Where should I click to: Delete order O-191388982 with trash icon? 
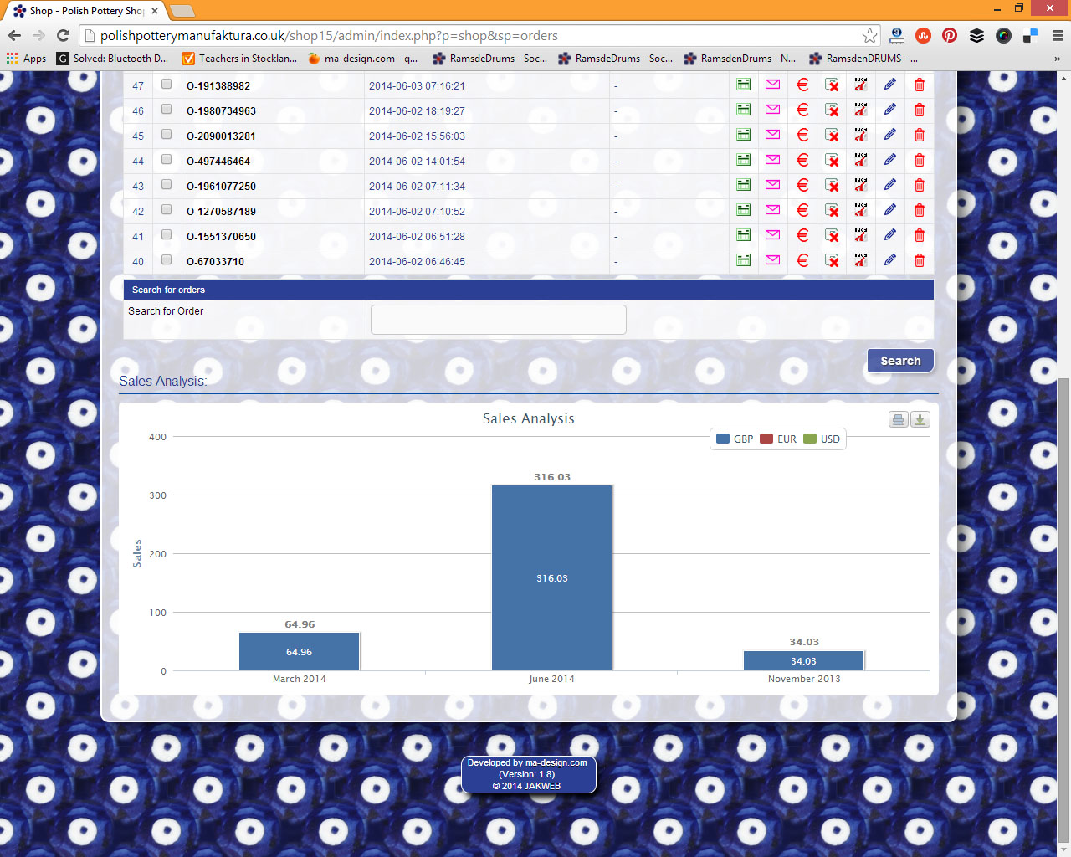pyautogui.click(x=919, y=85)
